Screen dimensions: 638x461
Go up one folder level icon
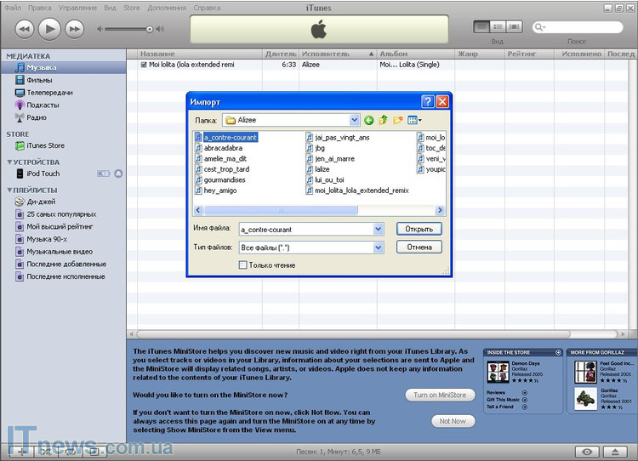[x=384, y=121]
